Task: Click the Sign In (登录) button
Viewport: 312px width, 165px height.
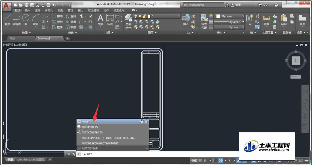Action: click(x=236, y=5)
